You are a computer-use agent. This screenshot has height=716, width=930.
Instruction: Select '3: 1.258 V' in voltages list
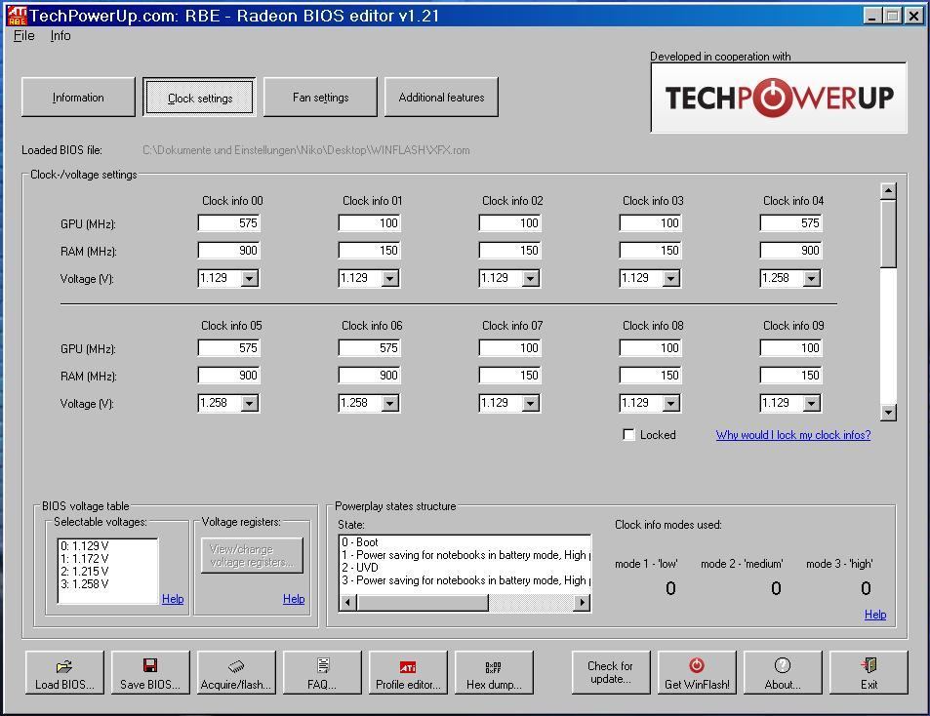point(85,584)
